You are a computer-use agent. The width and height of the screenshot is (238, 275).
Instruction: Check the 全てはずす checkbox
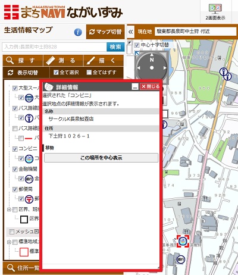point(89,73)
